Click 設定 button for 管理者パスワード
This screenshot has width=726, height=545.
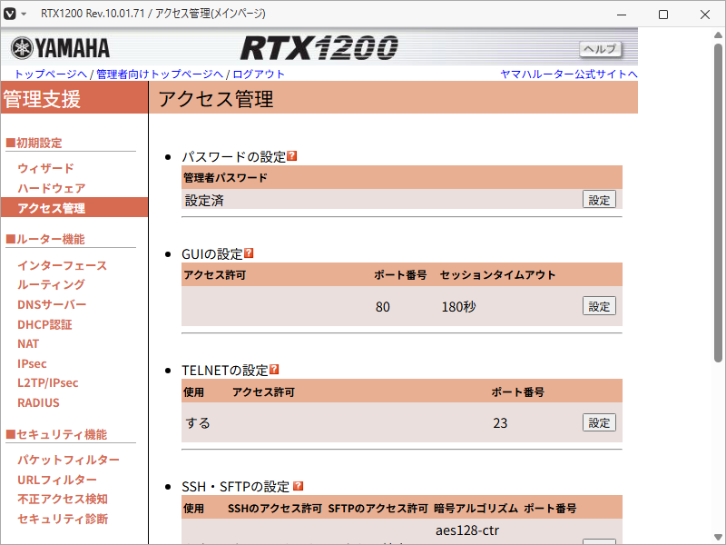pos(599,200)
